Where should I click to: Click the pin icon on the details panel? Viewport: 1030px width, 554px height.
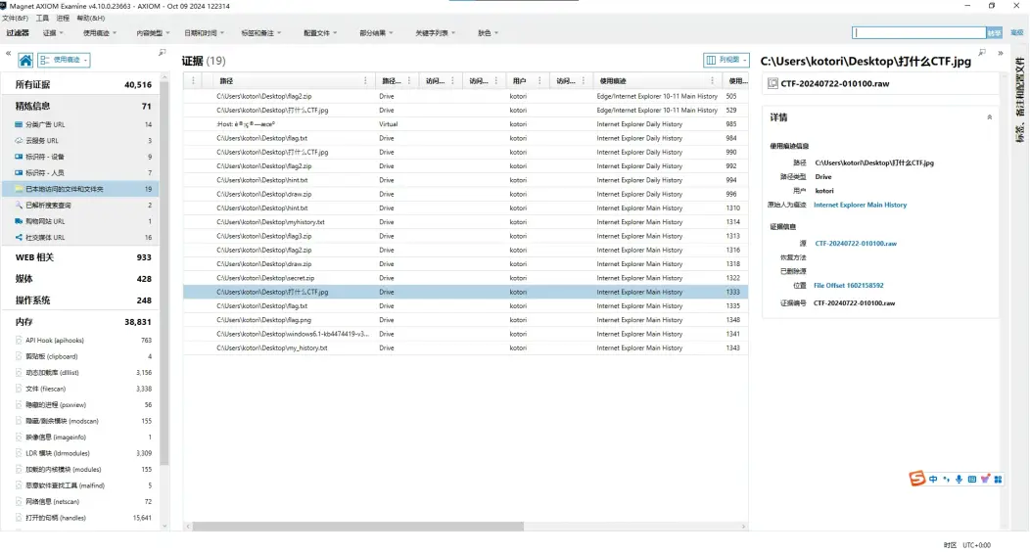pos(982,53)
